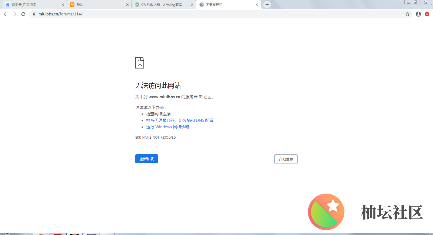Screen dimensions: 433x235
Task: Open the user profile avatar icon
Action: pos(418,14)
